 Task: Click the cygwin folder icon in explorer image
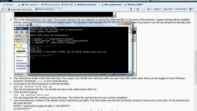pyautogui.click(x=19, y=46)
